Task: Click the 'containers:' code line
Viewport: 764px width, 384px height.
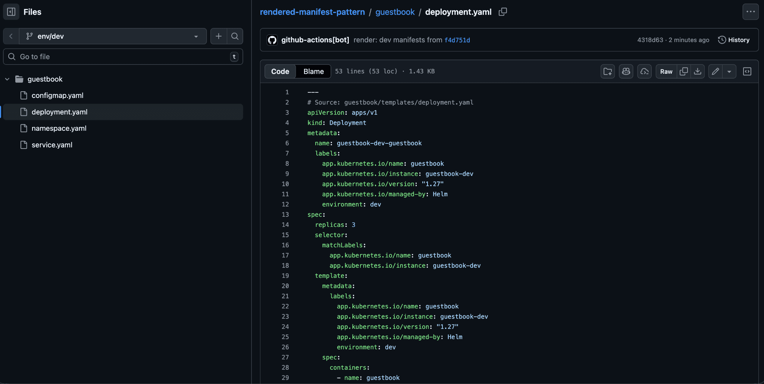Action: [350, 367]
